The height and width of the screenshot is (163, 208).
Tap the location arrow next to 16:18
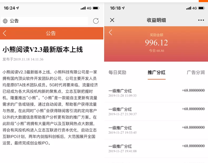coord(123,8)
